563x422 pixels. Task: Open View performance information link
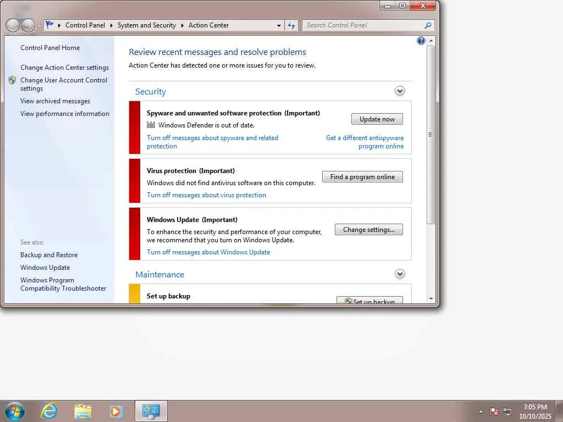65,114
